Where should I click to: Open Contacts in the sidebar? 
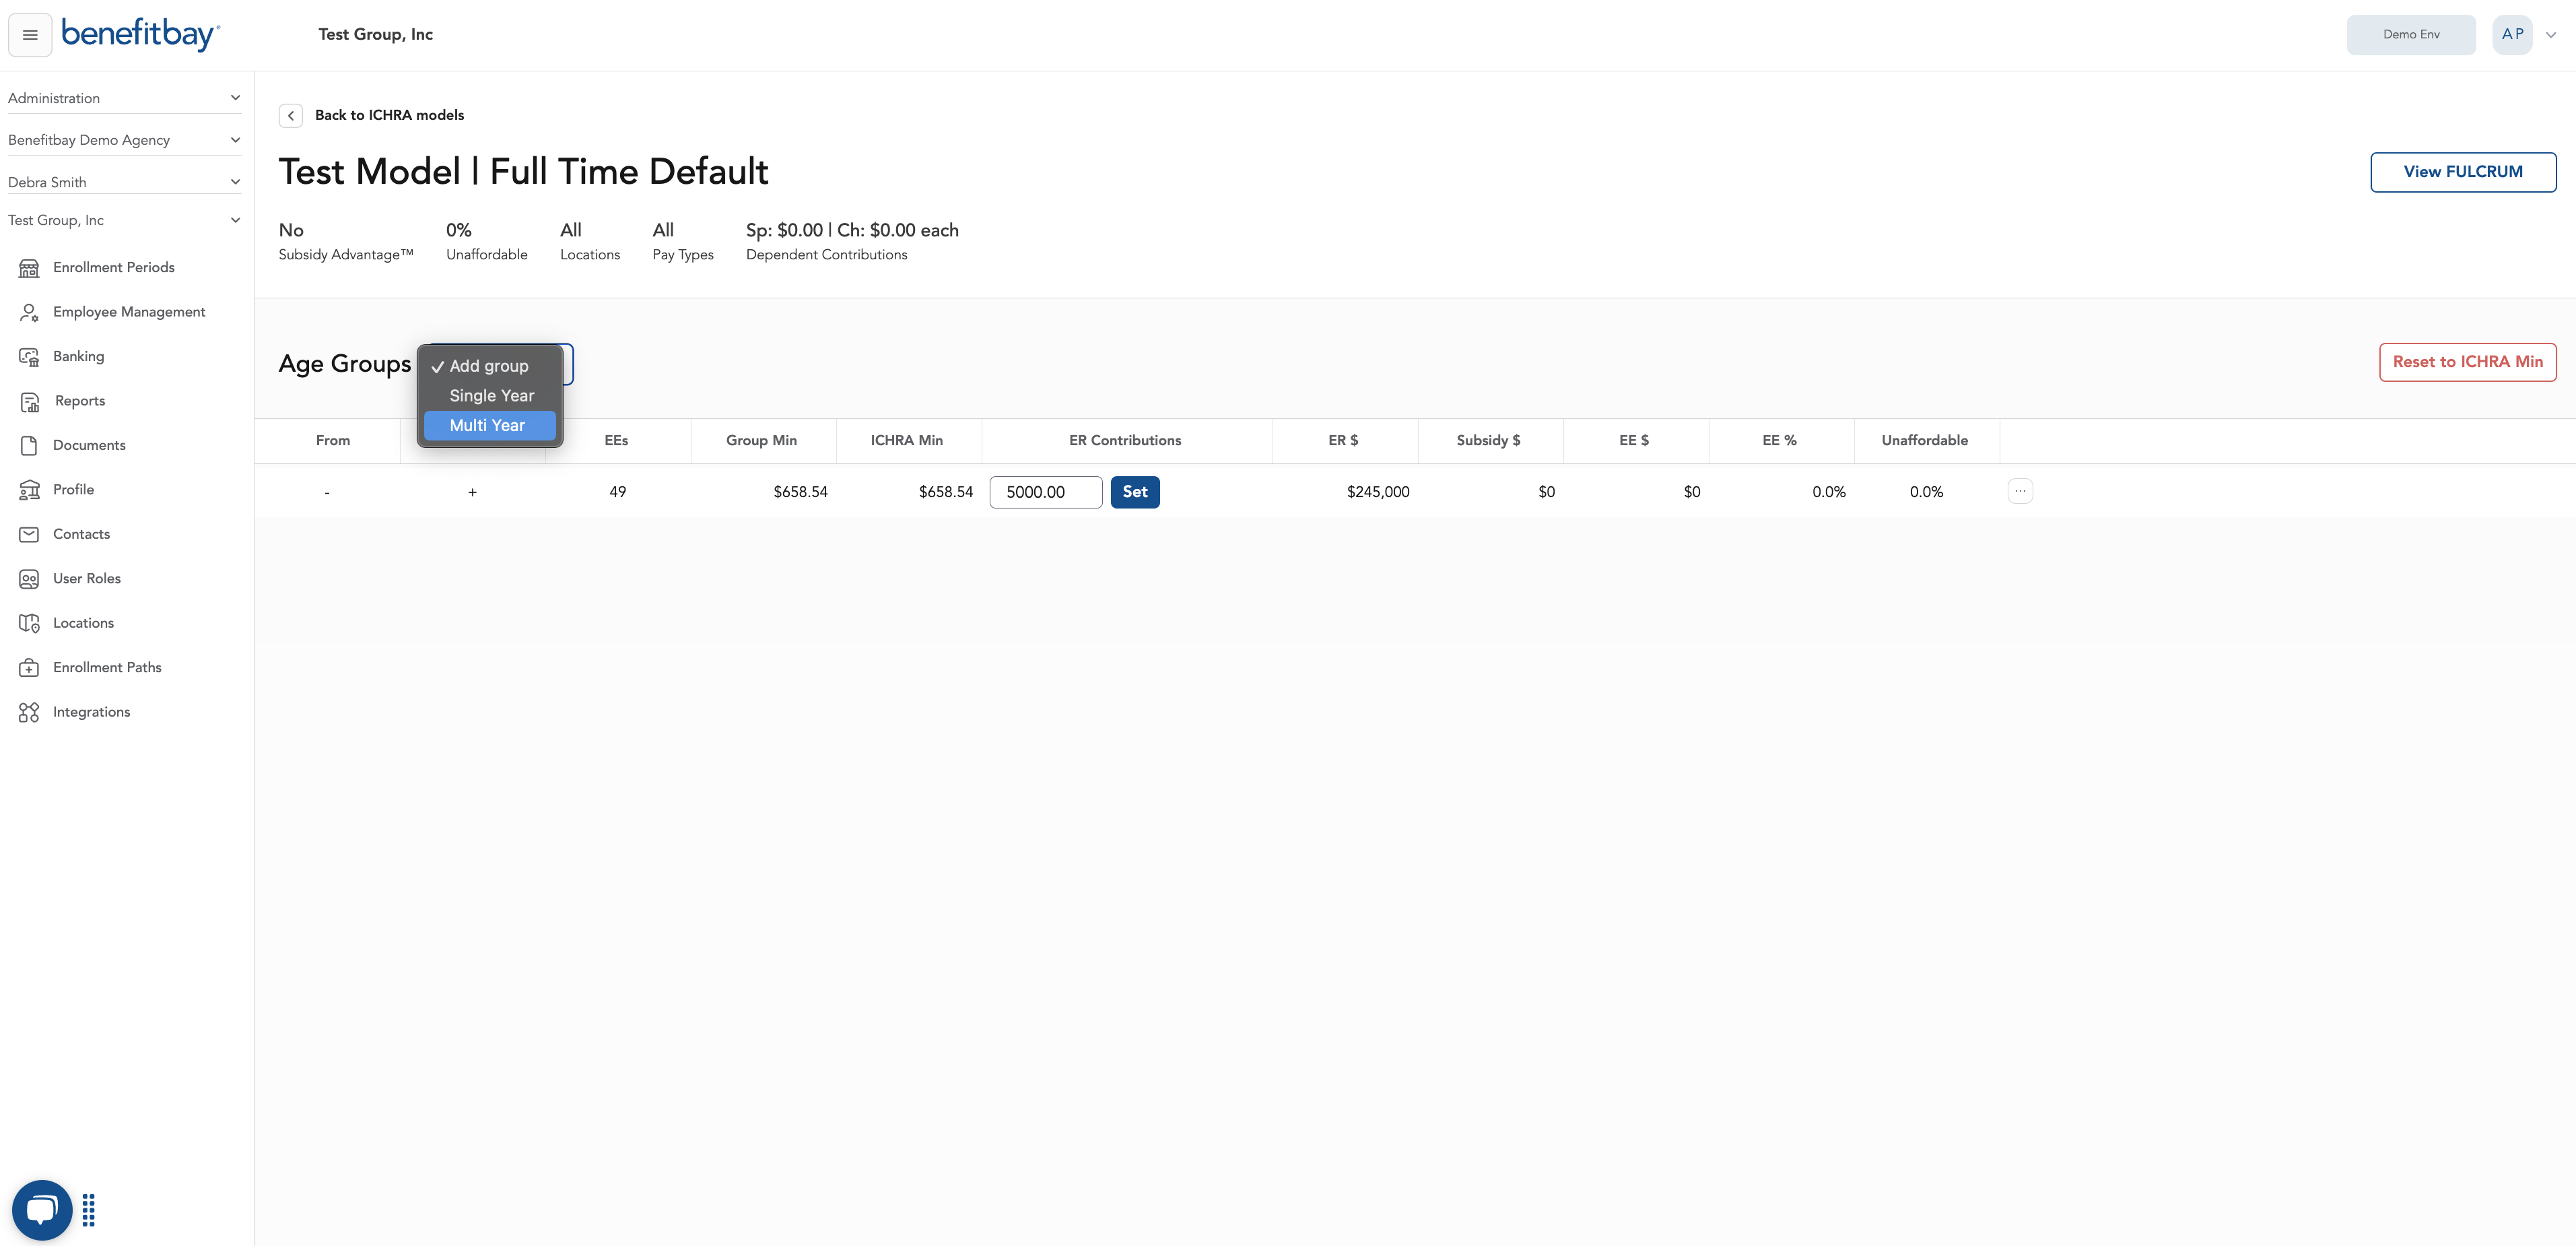click(x=81, y=534)
